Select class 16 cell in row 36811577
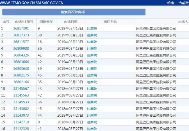189x131 pixels. (46, 42)
